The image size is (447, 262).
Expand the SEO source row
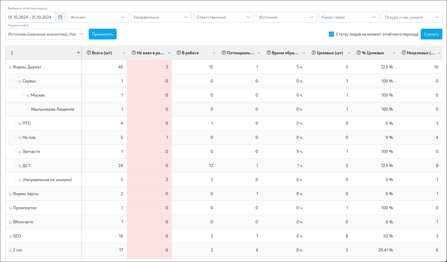coord(10,236)
